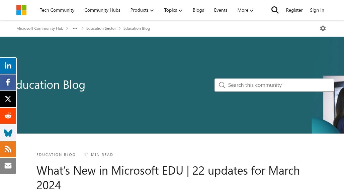Share the post on Reddit
344x193 pixels.
[x=8, y=116]
